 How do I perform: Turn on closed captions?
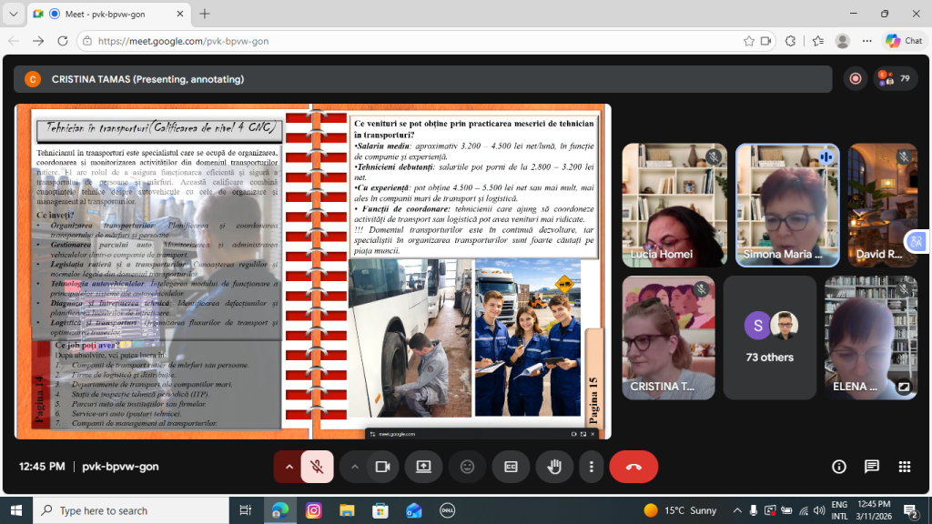pyautogui.click(x=511, y=467)
